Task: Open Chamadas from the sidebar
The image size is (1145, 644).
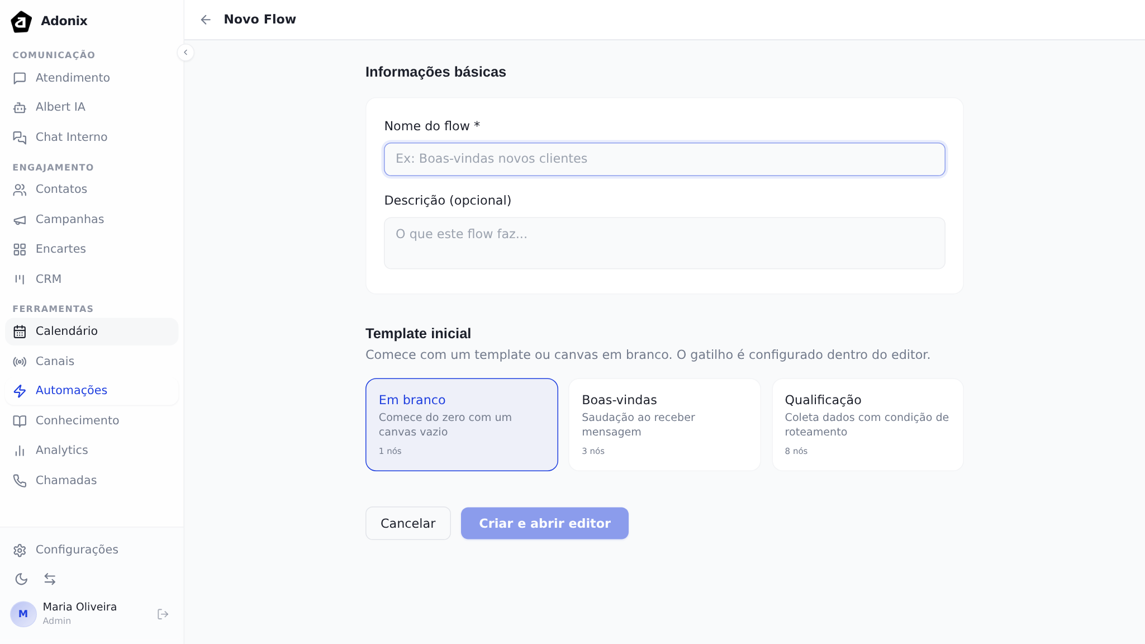Action: [x=66, y=480]
